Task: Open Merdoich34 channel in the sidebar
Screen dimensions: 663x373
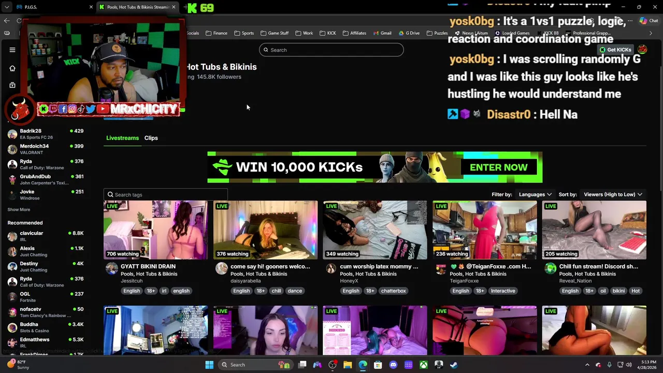Action: click(x=46, y=149)
